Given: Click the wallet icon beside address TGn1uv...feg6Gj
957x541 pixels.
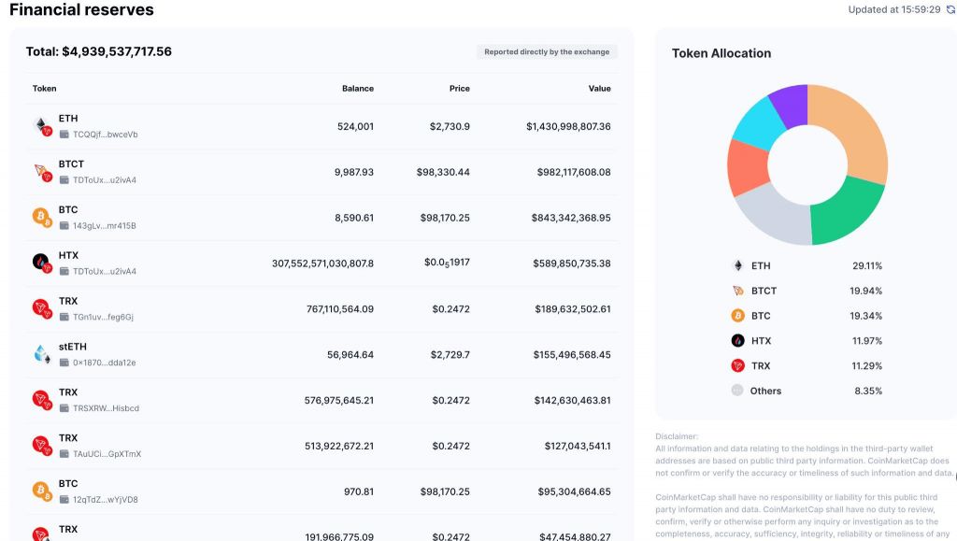Looking at the screenshot, I should [x=64, y=317].
